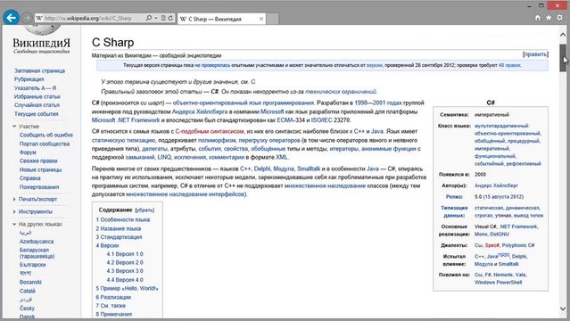Open Сообщить об ошибке link

pos(46,135)
